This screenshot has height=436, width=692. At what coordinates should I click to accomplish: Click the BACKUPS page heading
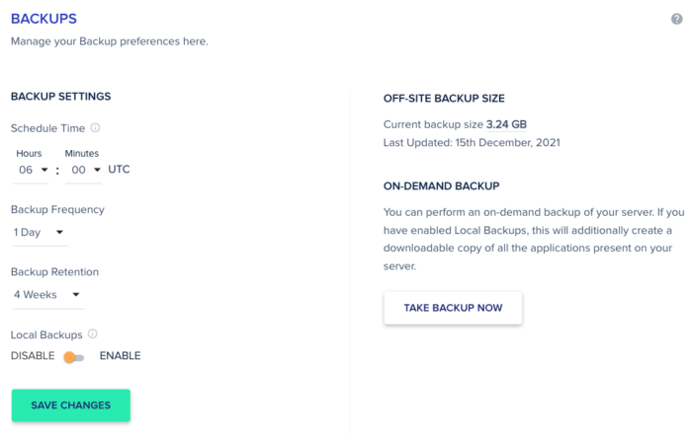(x=43, y=19)
